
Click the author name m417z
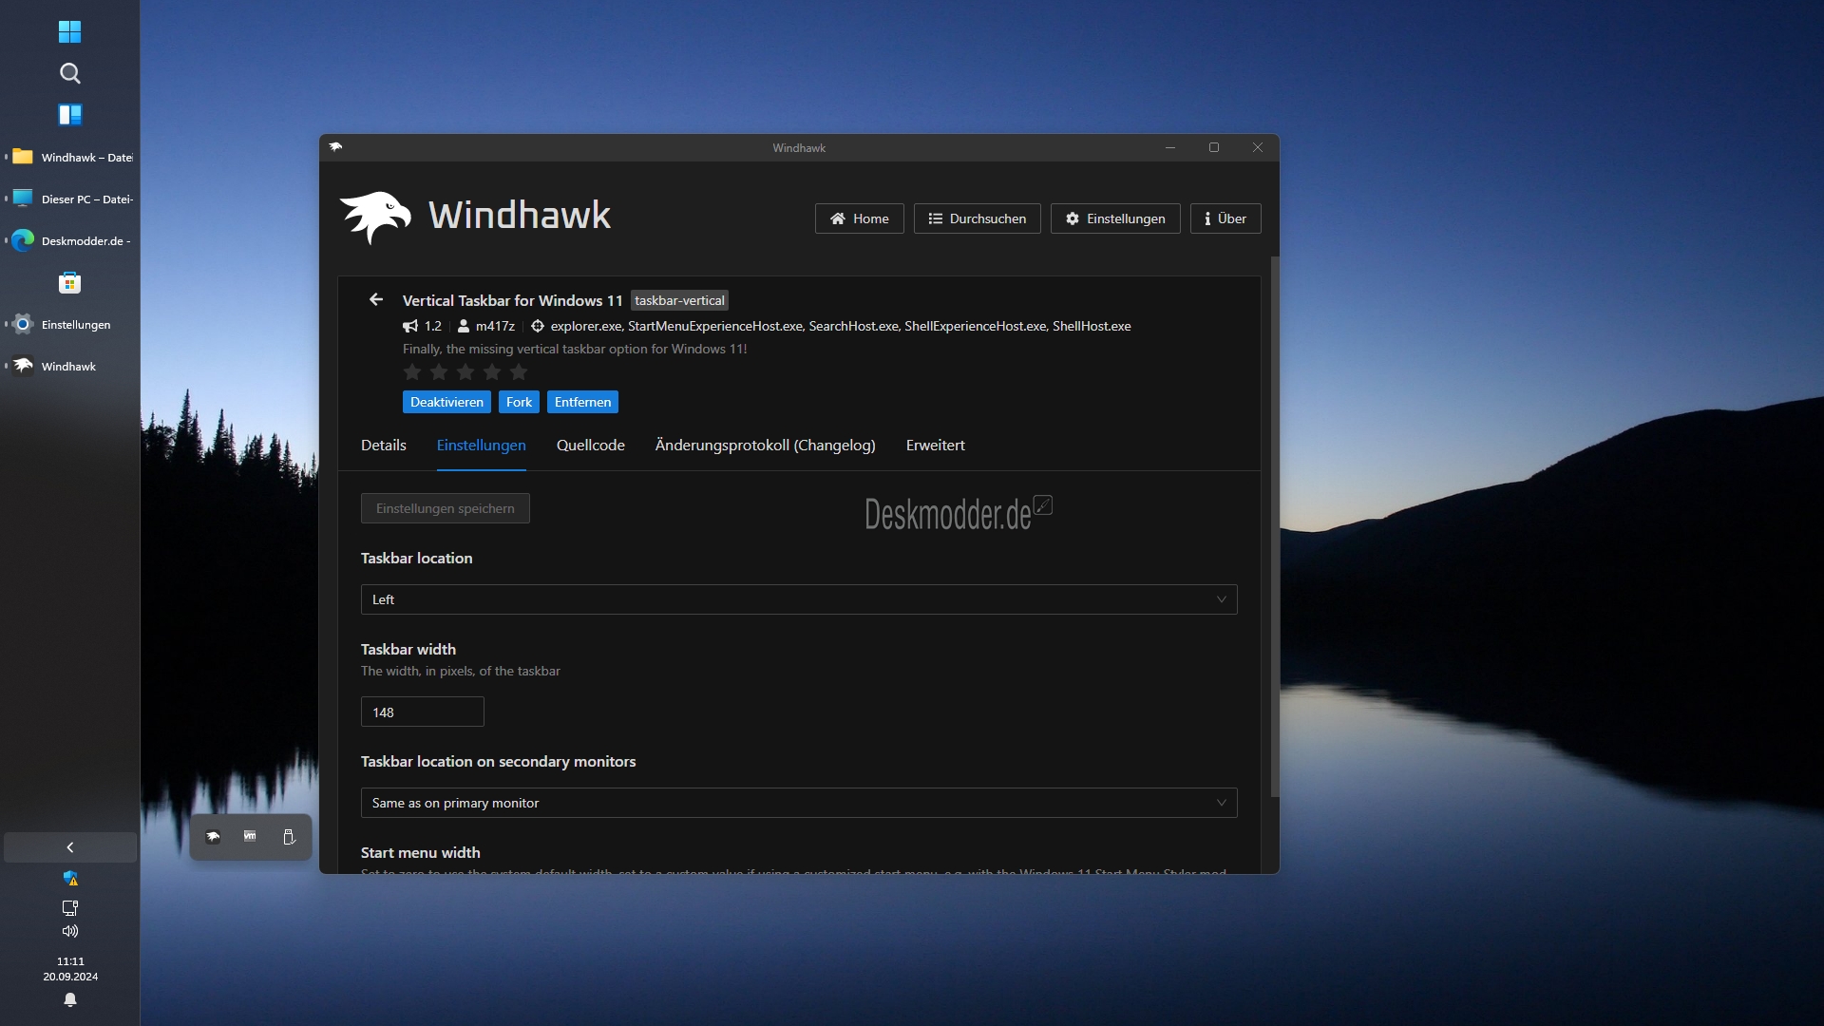(495, 326)
